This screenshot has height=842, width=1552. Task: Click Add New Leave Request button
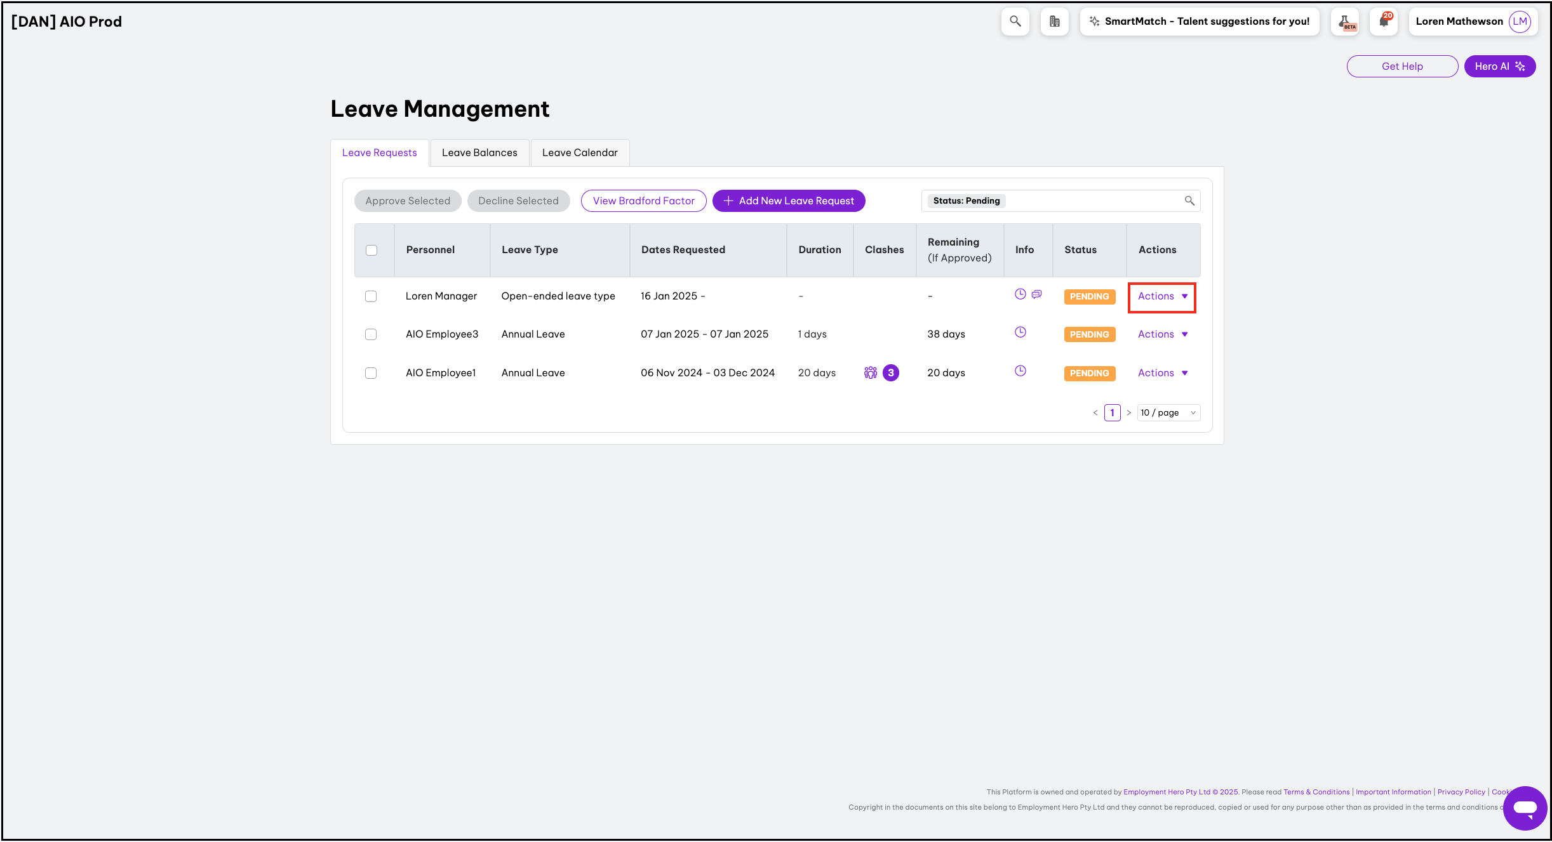point(788,201)
